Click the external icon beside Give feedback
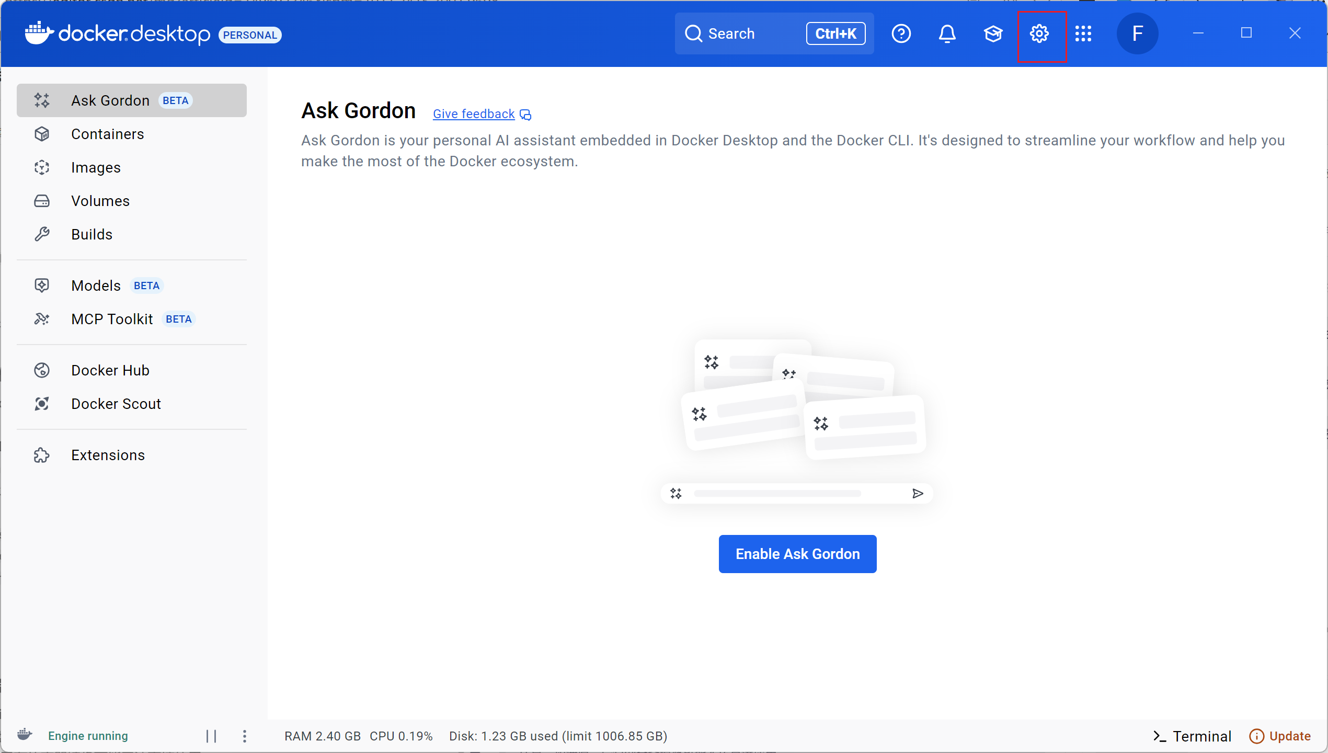 pyautogui.click(x=525, y=115)
